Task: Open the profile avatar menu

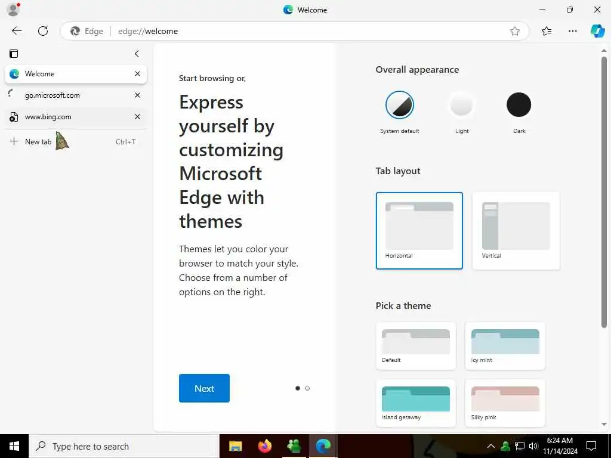Action: [x=13, y=10]
